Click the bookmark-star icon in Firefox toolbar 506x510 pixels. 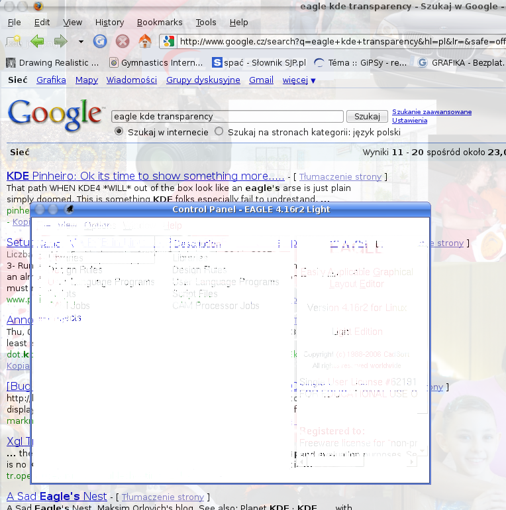click(13, 41)
